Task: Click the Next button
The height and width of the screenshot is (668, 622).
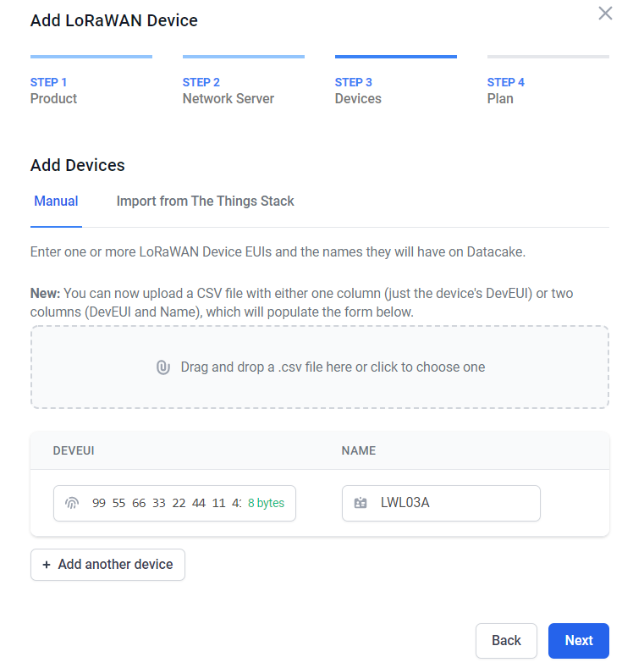Action: click(x=579, y=640)
